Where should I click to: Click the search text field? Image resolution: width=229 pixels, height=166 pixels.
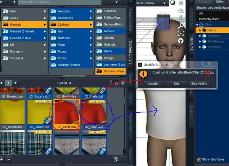(x=60, y=2)
